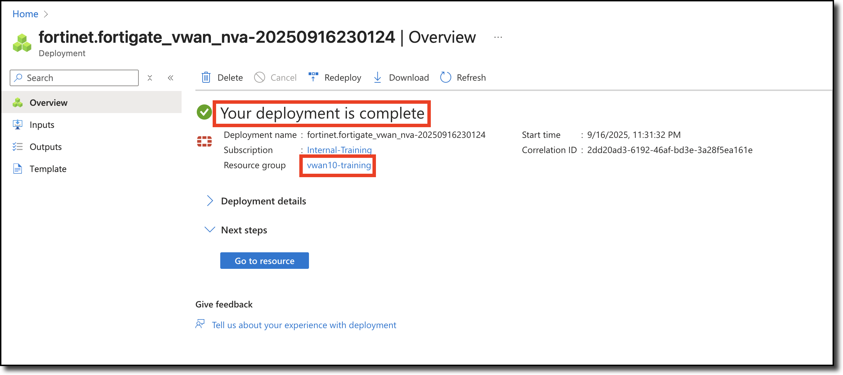Open the Internal-Training subscription link
This screenshot has width=843, height=375.
click(x=339, y=150)
